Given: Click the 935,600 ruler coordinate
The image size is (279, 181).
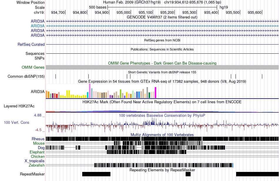Looking at the screenshot, I should [x=255, y=12].
